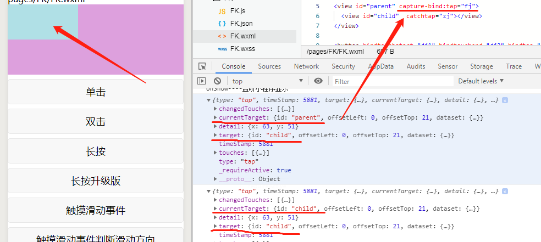This screenshot has width=541, height=242.
Task: Clear the console with the ban icon
Action: point(217,81)
